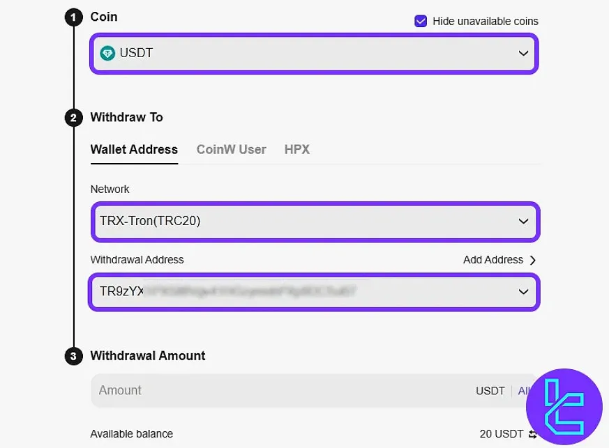This screenshot has height=448, width=609.
Task: Click the chevron next to Add Address
Action: pos(532,260)
